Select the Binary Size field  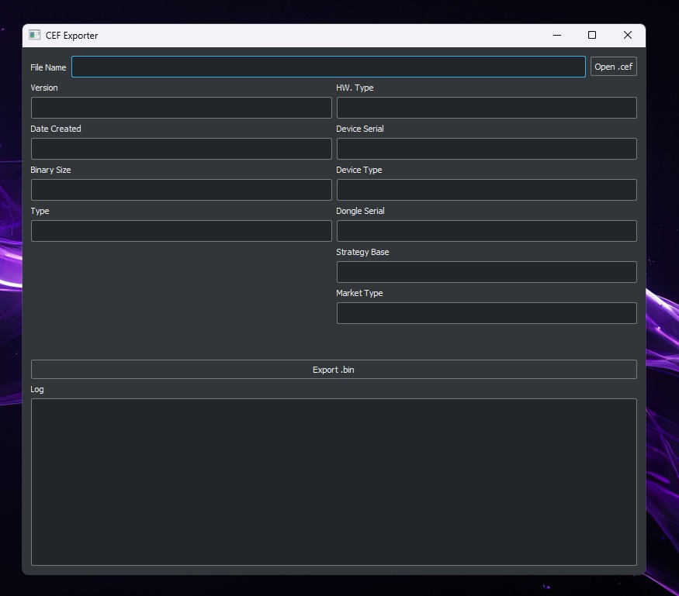(181, 190)
